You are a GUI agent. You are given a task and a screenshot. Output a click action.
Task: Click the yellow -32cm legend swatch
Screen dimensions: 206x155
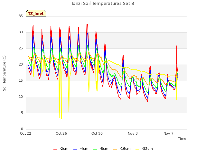click(137, 149)
